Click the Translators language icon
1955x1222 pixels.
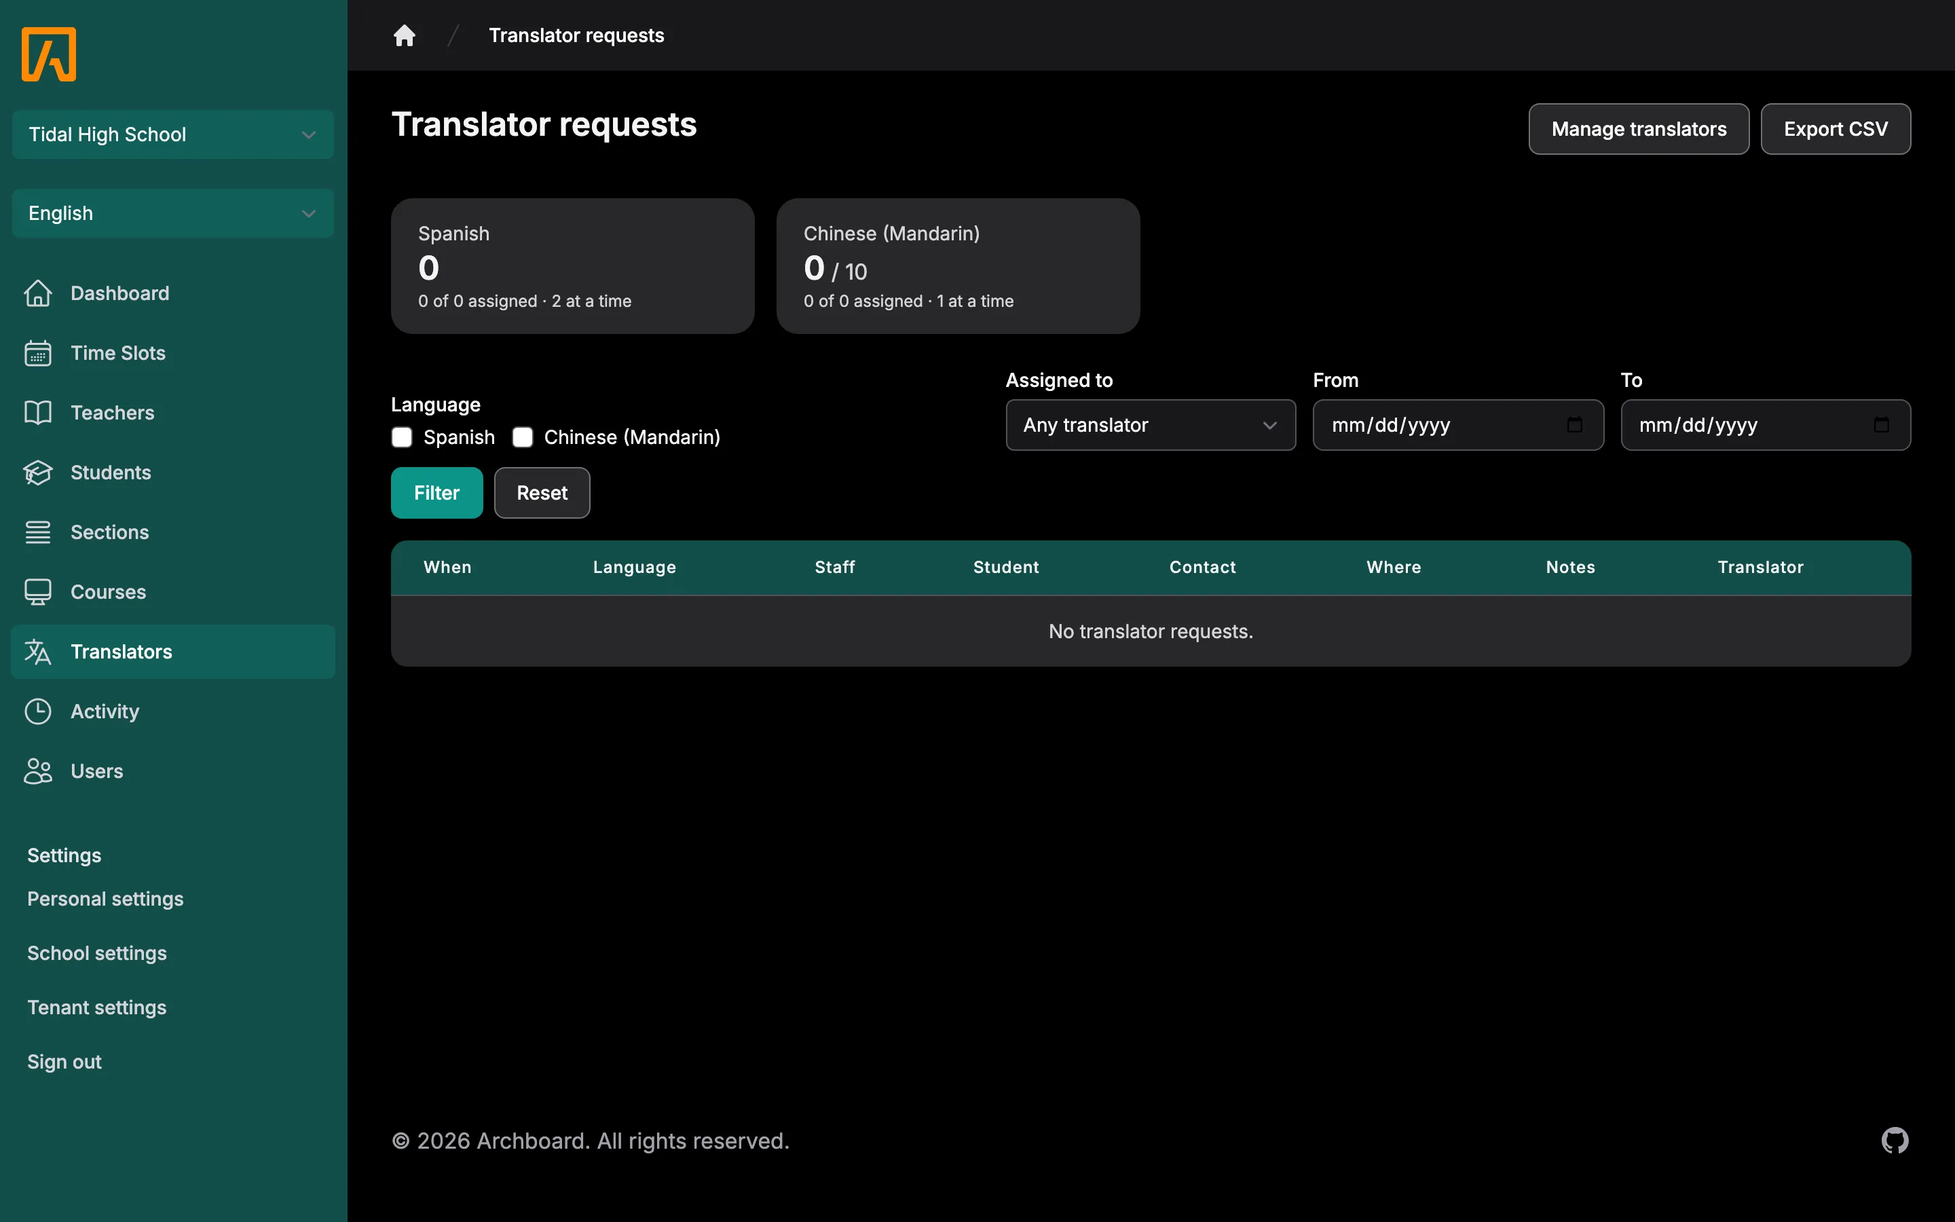click(38, 652)
